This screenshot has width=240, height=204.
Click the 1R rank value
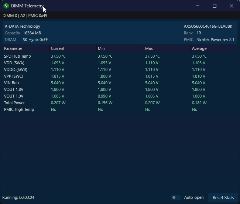199,33
